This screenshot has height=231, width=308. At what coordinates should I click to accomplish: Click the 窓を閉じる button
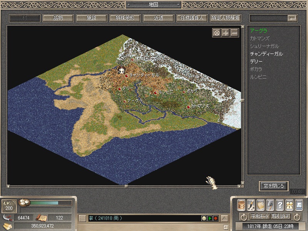[x=274, y=186]
